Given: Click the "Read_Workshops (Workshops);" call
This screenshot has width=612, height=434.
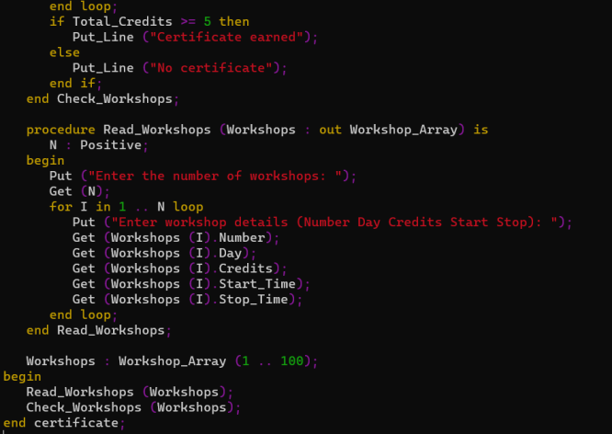Looking at the screenshot, I should [130, 392].
